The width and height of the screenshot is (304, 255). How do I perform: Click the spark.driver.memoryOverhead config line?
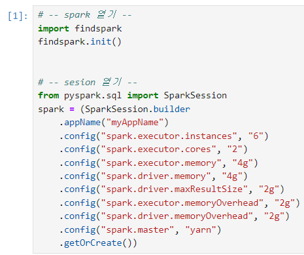[175, 216]
